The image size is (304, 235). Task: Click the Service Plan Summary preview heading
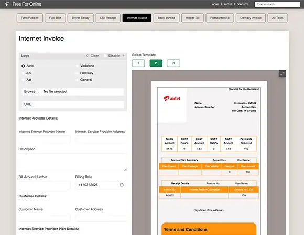[x=184, y=160]
